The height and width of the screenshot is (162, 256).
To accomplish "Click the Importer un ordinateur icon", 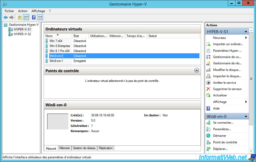I will (208, 44).
